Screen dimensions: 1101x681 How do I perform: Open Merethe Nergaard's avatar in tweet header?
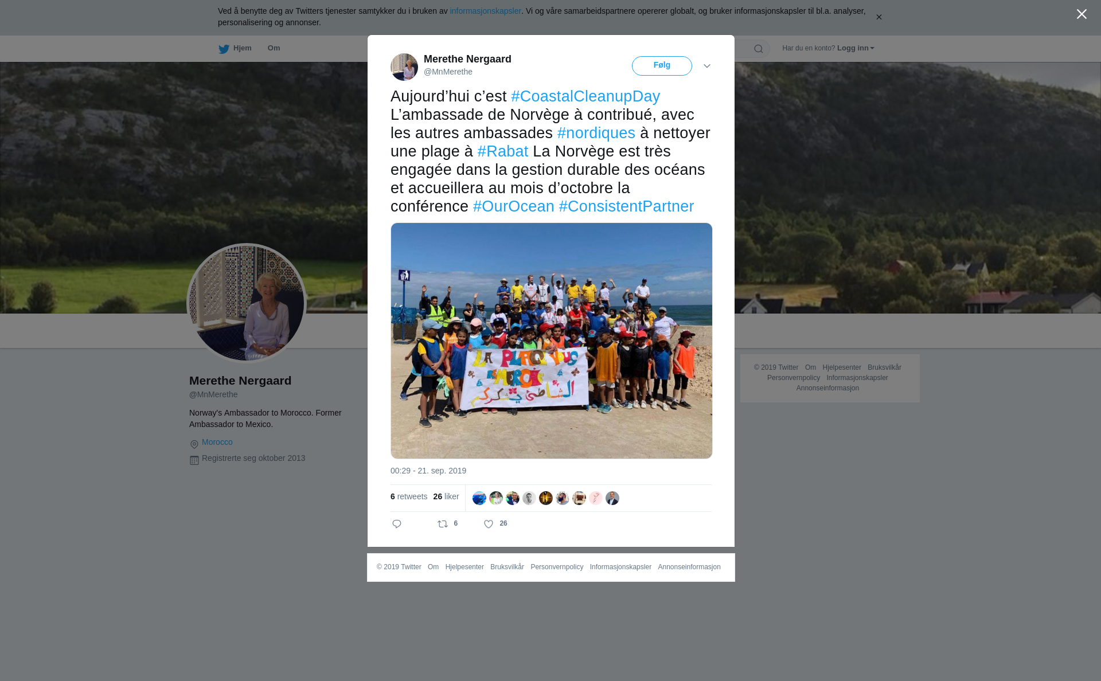tap(404, 67)
